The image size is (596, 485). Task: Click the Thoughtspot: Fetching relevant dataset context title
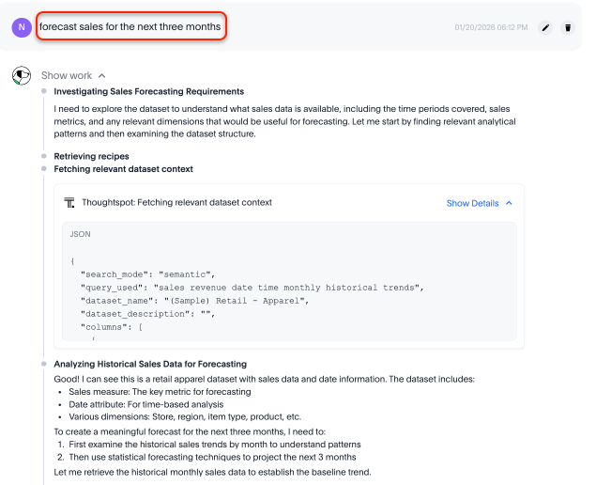click(176, 202)
